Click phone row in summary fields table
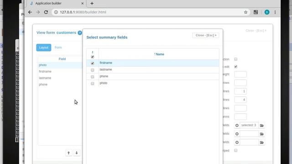The height and width of the screenshot is (164, 292). (153, 77)
